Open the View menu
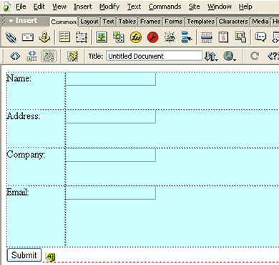 [x=59, y=6]
